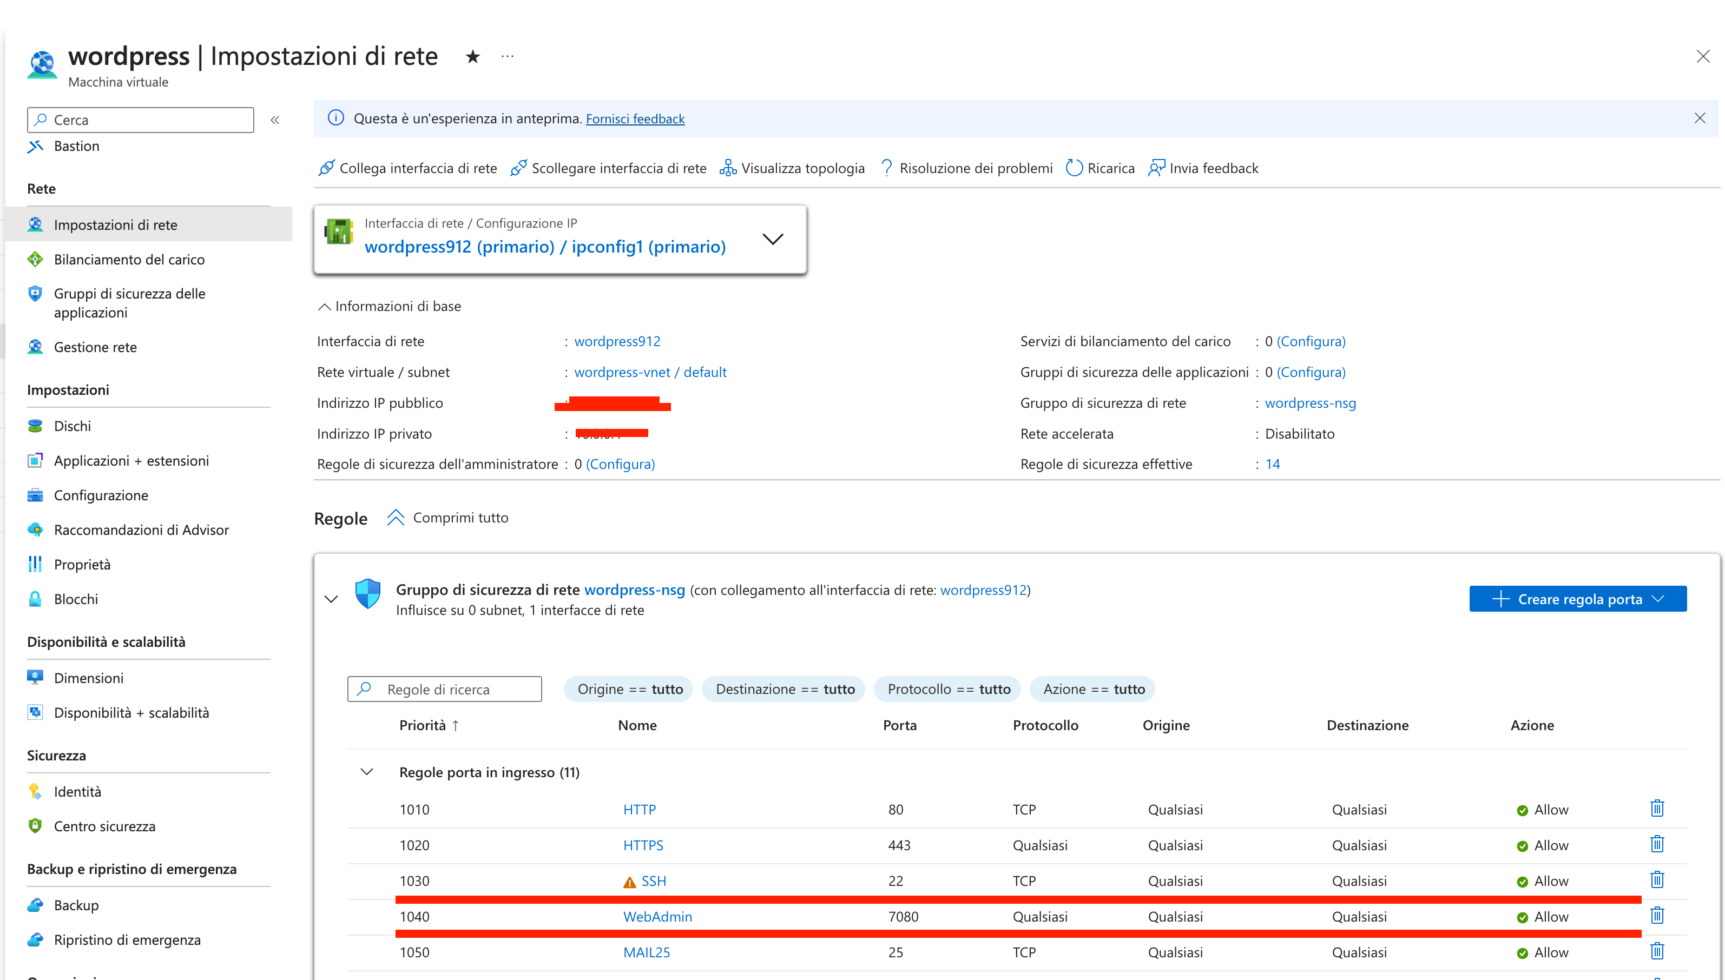This screenshot has width=1725, height=980.
Task: Select Impostazioni di rete menu item
Action: (148, 225)
